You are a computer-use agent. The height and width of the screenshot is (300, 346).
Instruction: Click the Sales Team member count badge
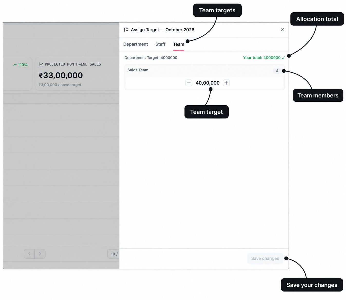[x=277, y=71]
